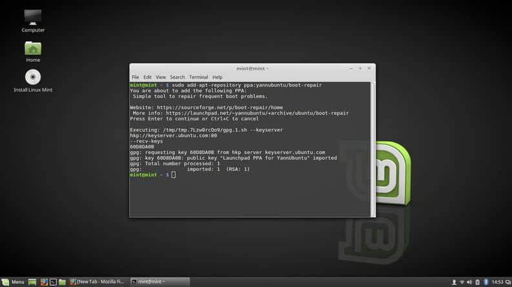The height and width of the screenshot is (287, 512).
Task: Open the Help menu in terminal
Action: tap(217, 77)
